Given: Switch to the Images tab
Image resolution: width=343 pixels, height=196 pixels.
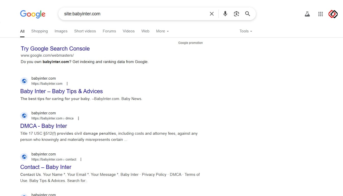Looking at the screenshot, I should [x=61, y=31].
